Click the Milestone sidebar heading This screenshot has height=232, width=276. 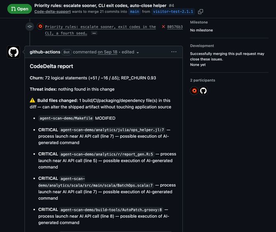(x=199, y=22)
